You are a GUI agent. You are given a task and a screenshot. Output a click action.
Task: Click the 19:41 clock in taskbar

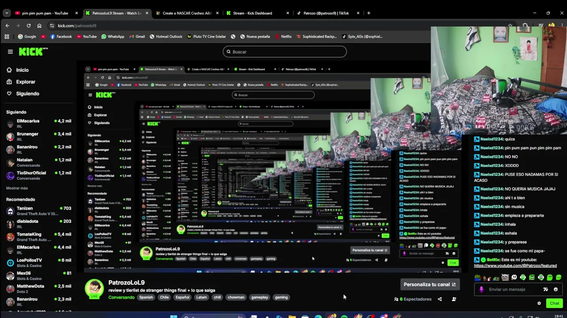(x=559, y=316)
